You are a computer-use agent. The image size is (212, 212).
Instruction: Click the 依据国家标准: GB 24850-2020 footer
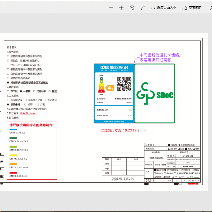pyautogui.click(x=114, y=121)
